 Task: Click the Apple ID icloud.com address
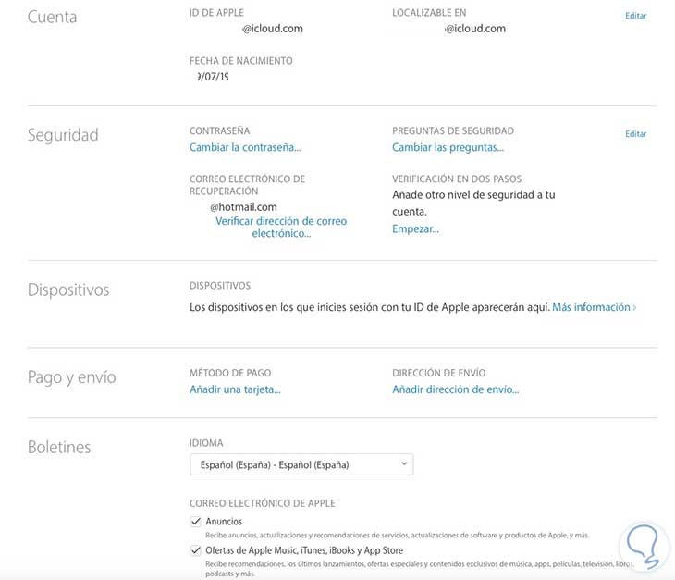tap(272, 29)
